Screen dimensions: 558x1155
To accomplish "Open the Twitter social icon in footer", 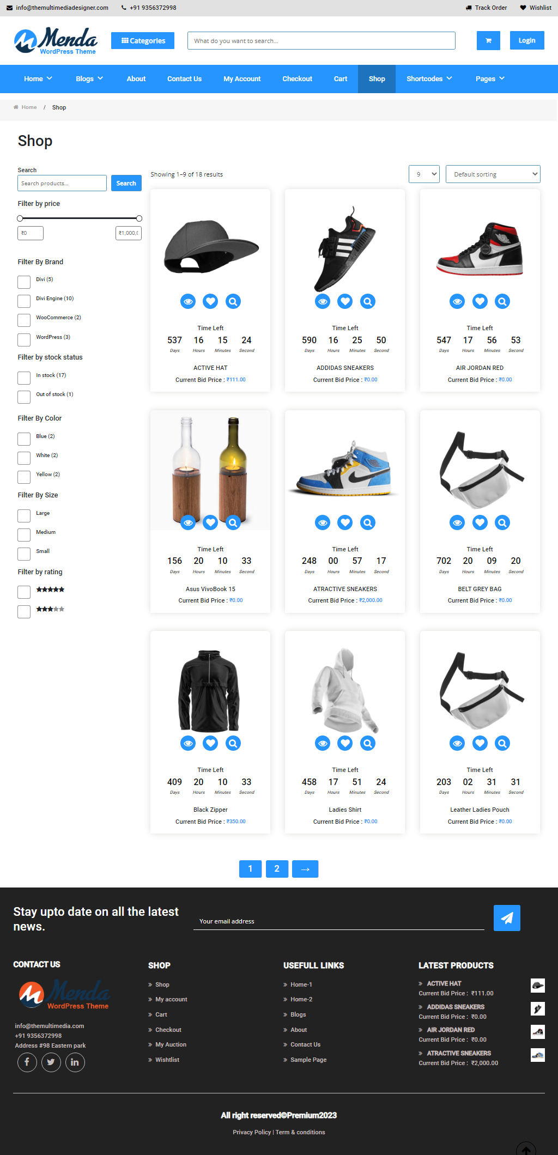I will point(51,1062).
